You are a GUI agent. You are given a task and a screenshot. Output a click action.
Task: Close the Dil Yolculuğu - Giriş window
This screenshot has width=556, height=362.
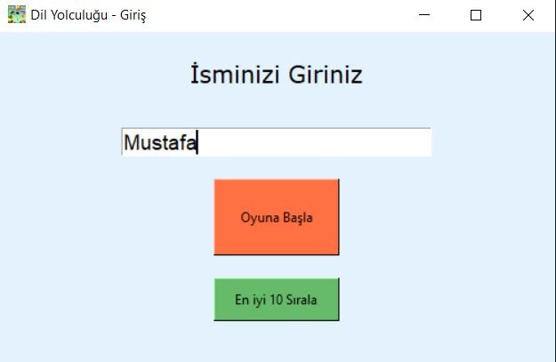(528, 15)
